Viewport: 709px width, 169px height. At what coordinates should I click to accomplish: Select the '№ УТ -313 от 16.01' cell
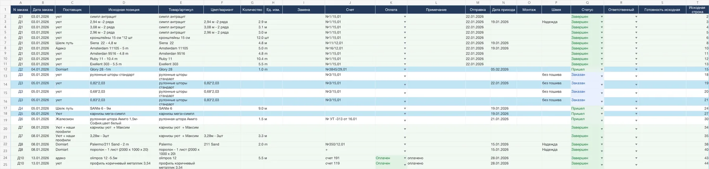pyautogui.click(x=350, y=120)
